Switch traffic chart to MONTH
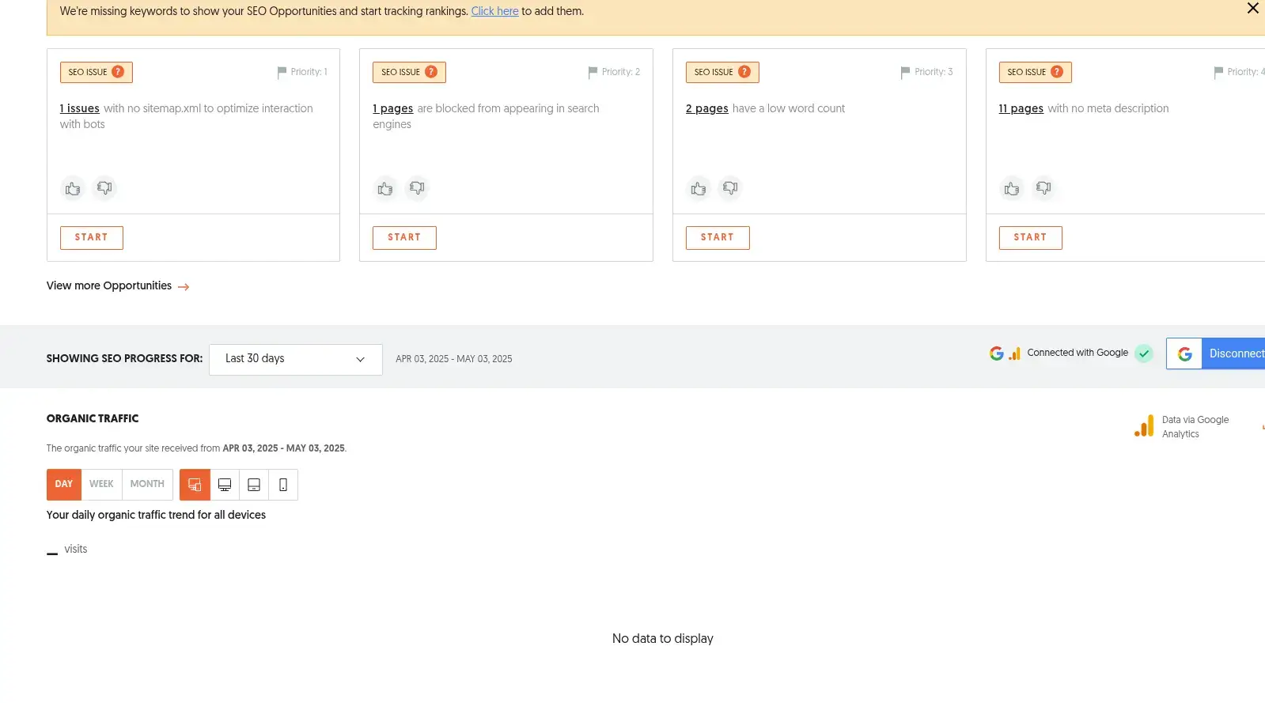 point(147,484)
